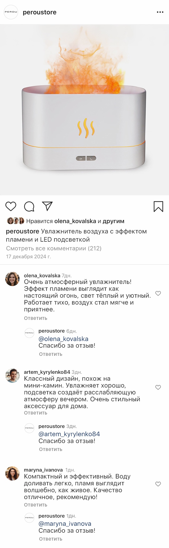Open comments via the speech bubble icon
The image size is (169, 548).
[29, 207]
